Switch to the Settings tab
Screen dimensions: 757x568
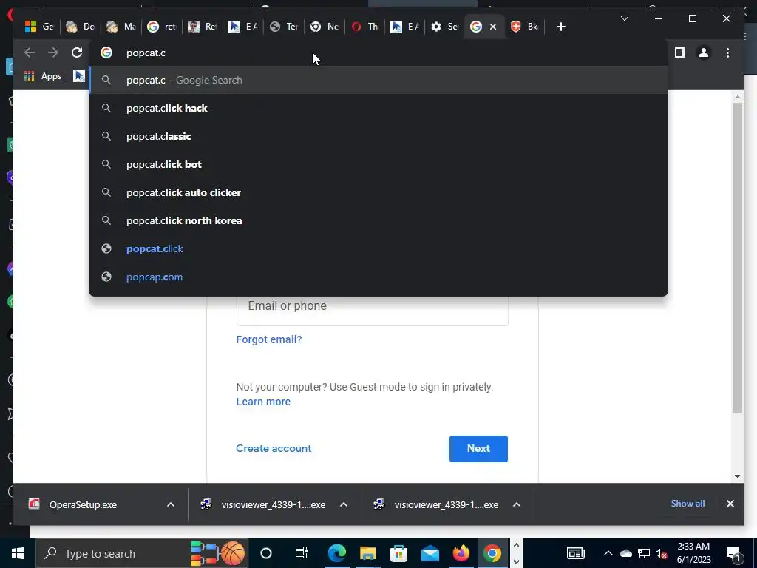pos(444,27)
